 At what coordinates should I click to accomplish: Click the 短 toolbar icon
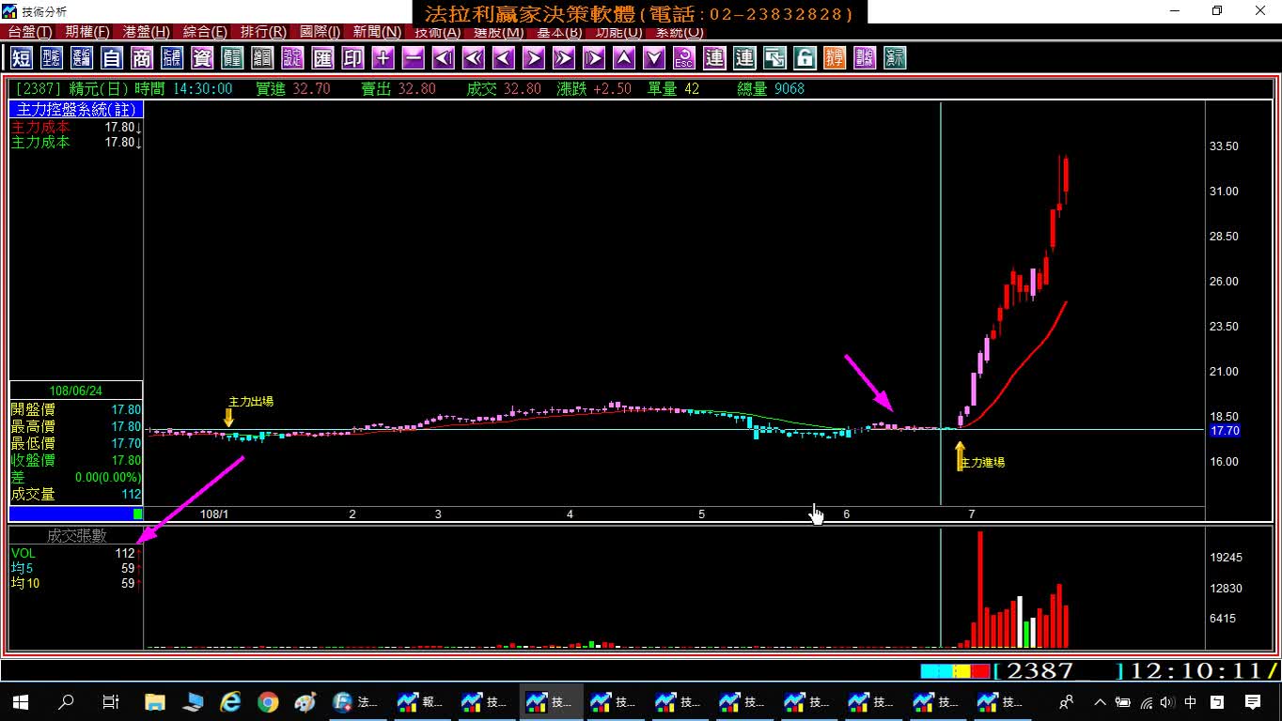point(22,58)
